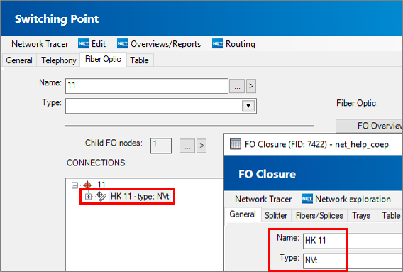Switch to the Table tab in FO Closure
The width and height of the screenshot is (403, 272).
390,215
